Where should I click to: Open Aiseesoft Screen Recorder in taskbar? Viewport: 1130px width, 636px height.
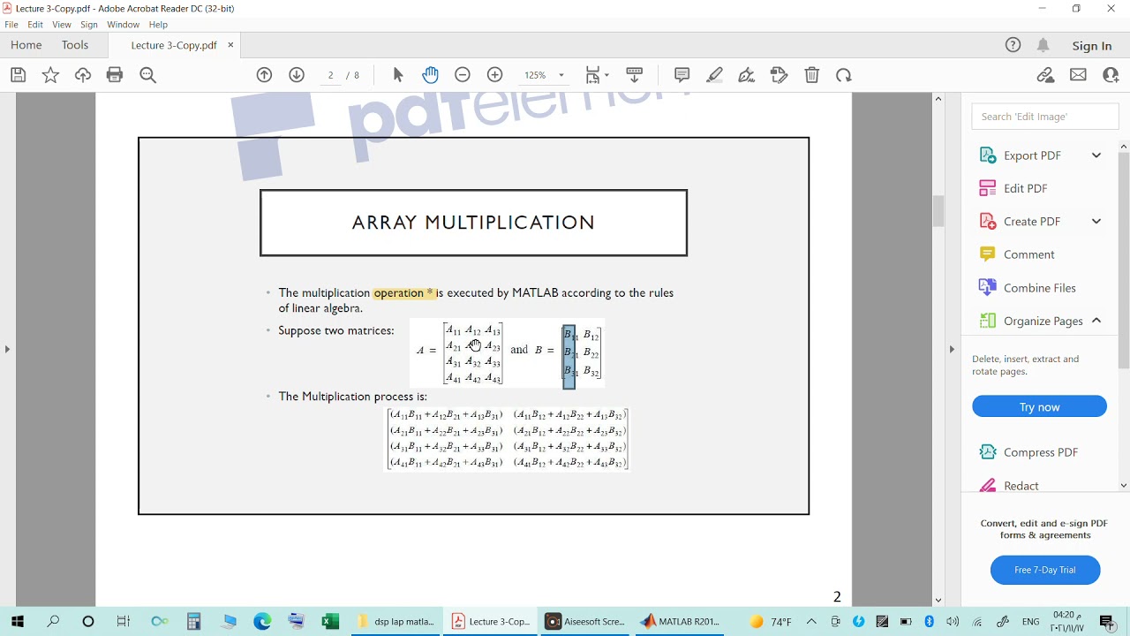point(585,622)
